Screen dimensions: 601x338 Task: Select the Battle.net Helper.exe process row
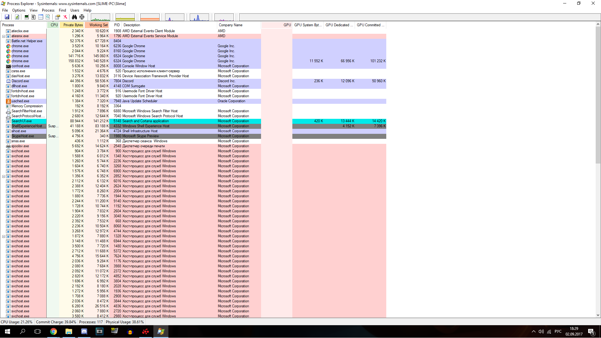point(193,41)
